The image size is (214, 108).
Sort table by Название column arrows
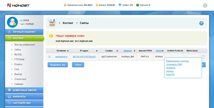click(x=68, y=51)
